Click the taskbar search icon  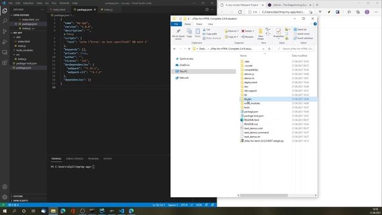[x=14, y=211]
